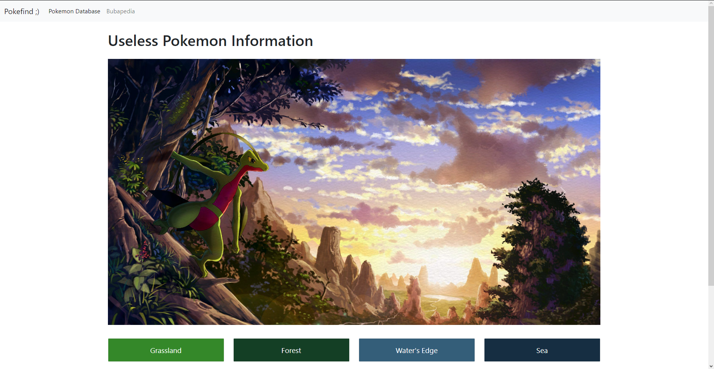Click the Useless Pokemon Information heading

pyautogui.click(x=210, y=41)
